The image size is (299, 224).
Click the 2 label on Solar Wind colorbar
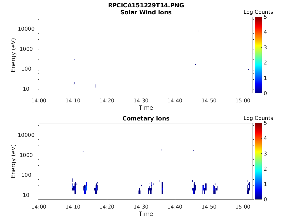click(265, 63)
